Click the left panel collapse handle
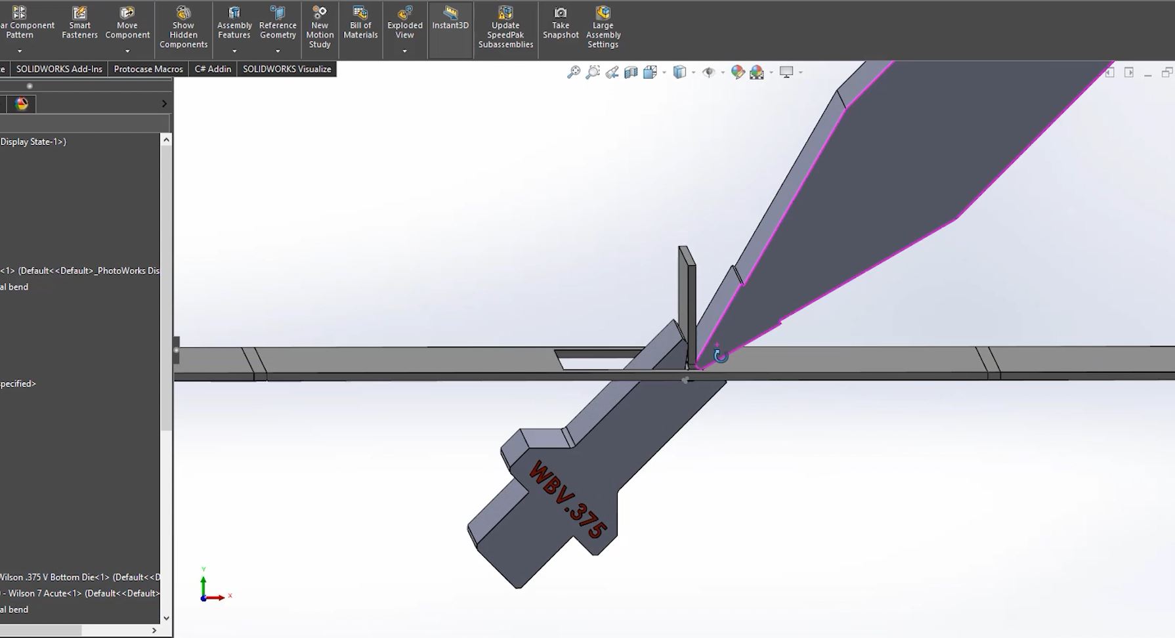The width and height of the screenshot is (1175, 638). click(176, 350)
